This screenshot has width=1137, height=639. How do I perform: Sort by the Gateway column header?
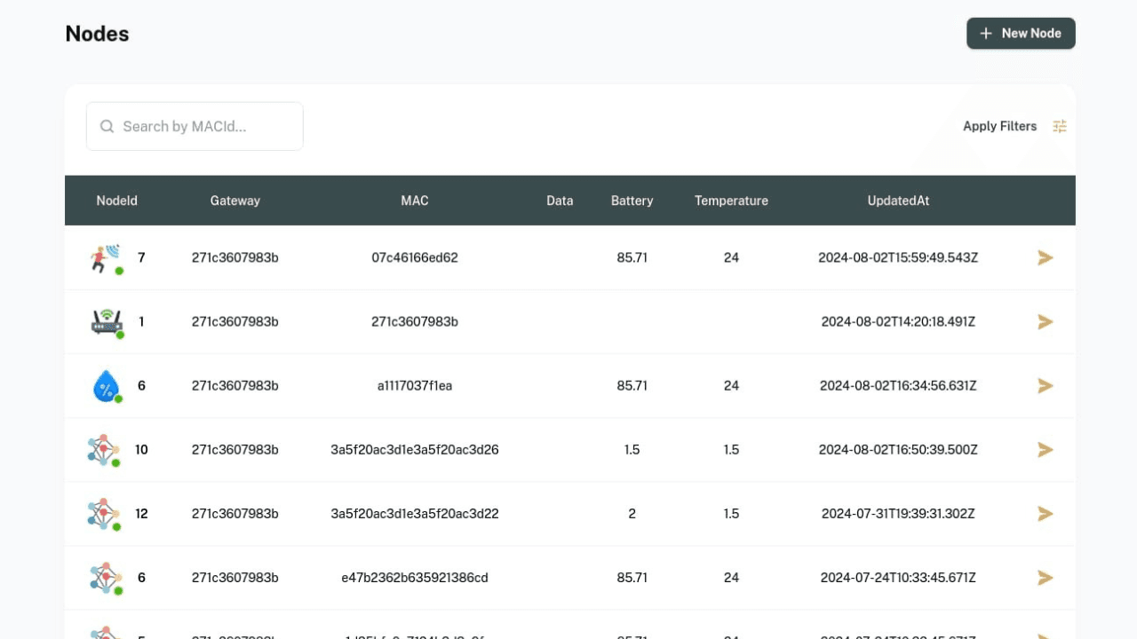[x=235, y=201]
